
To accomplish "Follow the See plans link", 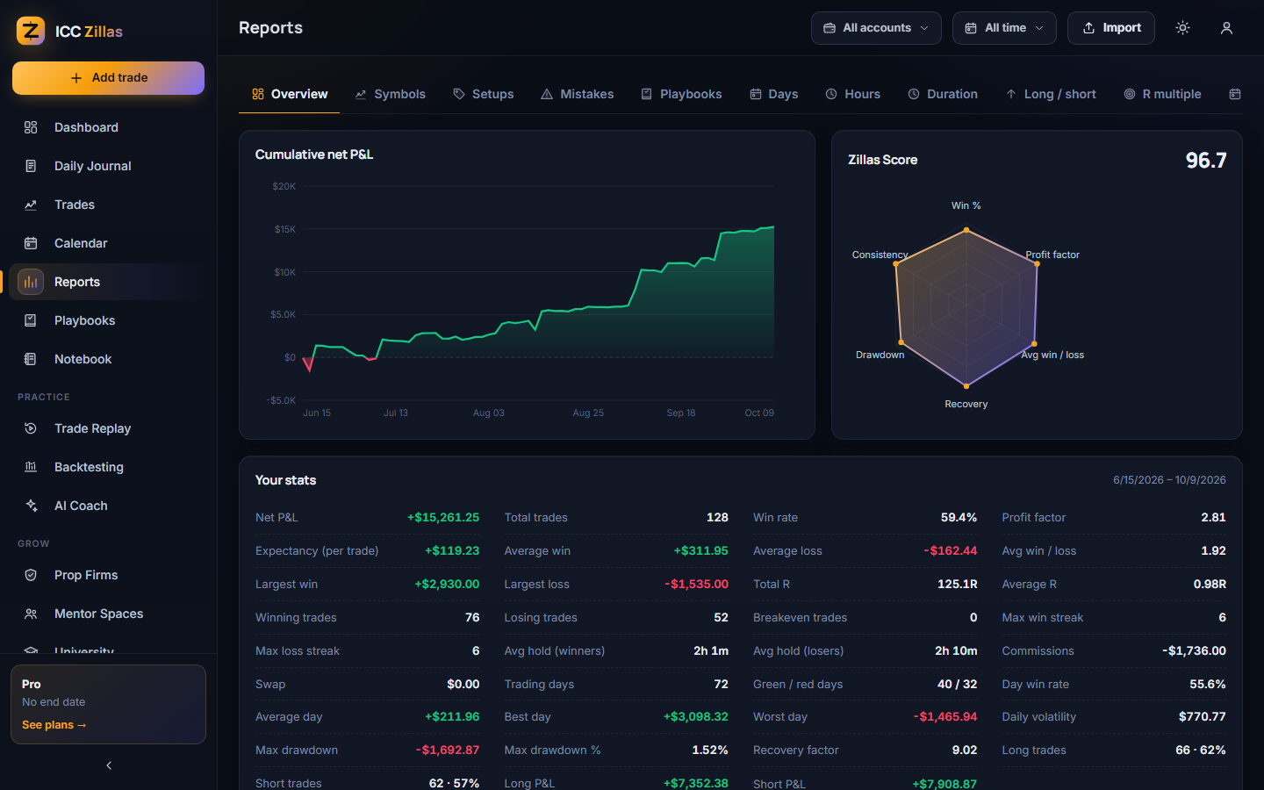I will [54, 725].
